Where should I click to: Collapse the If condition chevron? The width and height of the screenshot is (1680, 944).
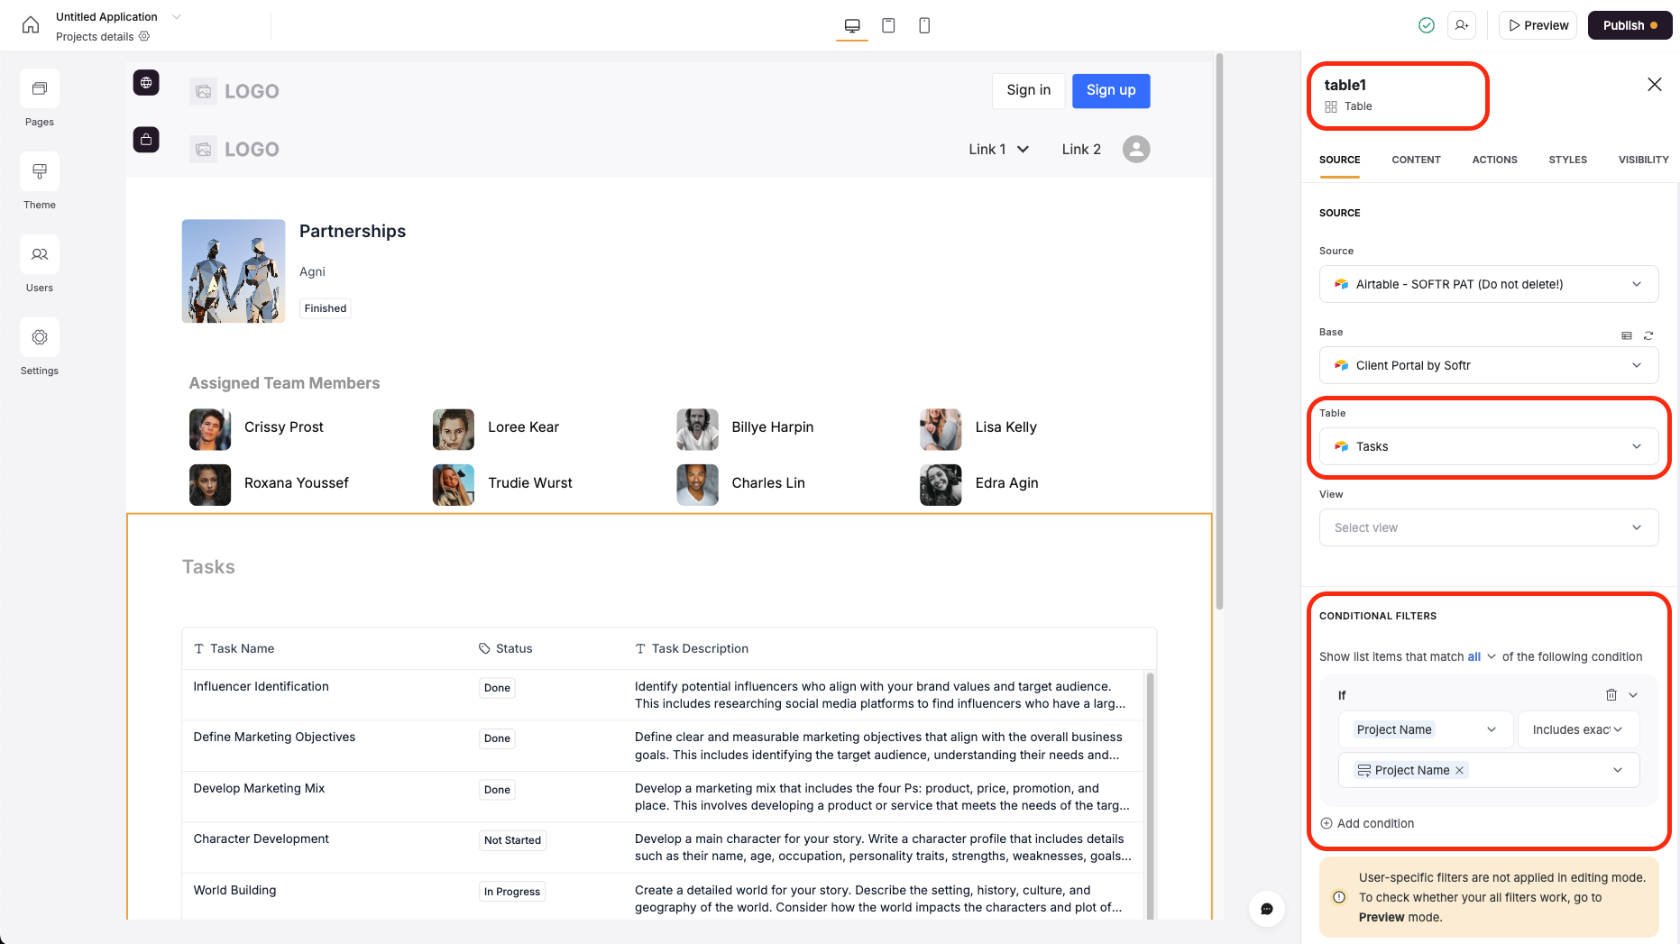(1633, 695)
